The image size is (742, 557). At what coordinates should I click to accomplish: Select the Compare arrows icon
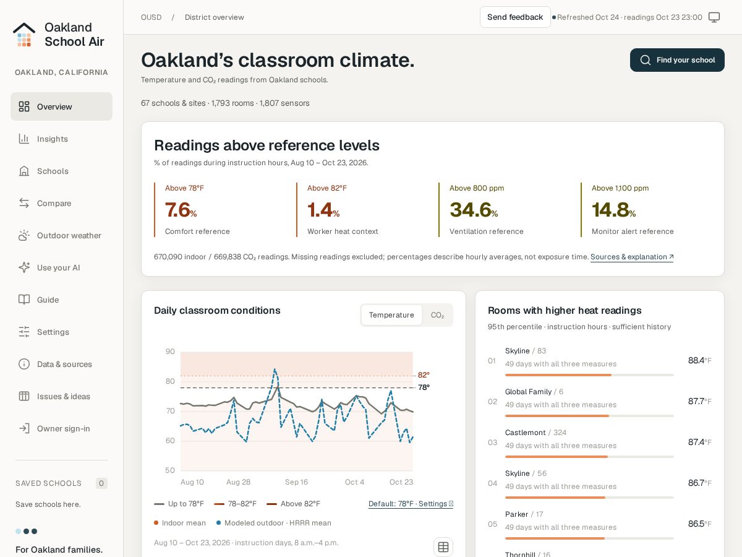click(x=24, y=203)
